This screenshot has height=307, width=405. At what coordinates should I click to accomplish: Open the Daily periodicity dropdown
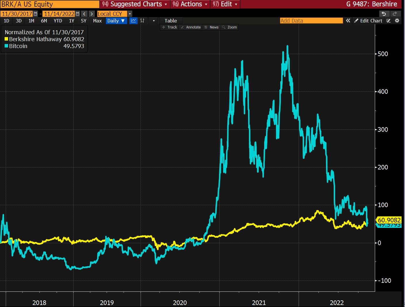(x=116, y=21)
